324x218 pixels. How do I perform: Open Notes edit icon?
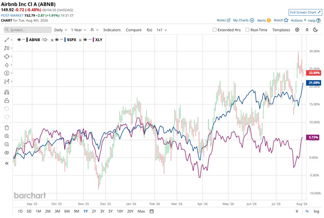(228, 20)
